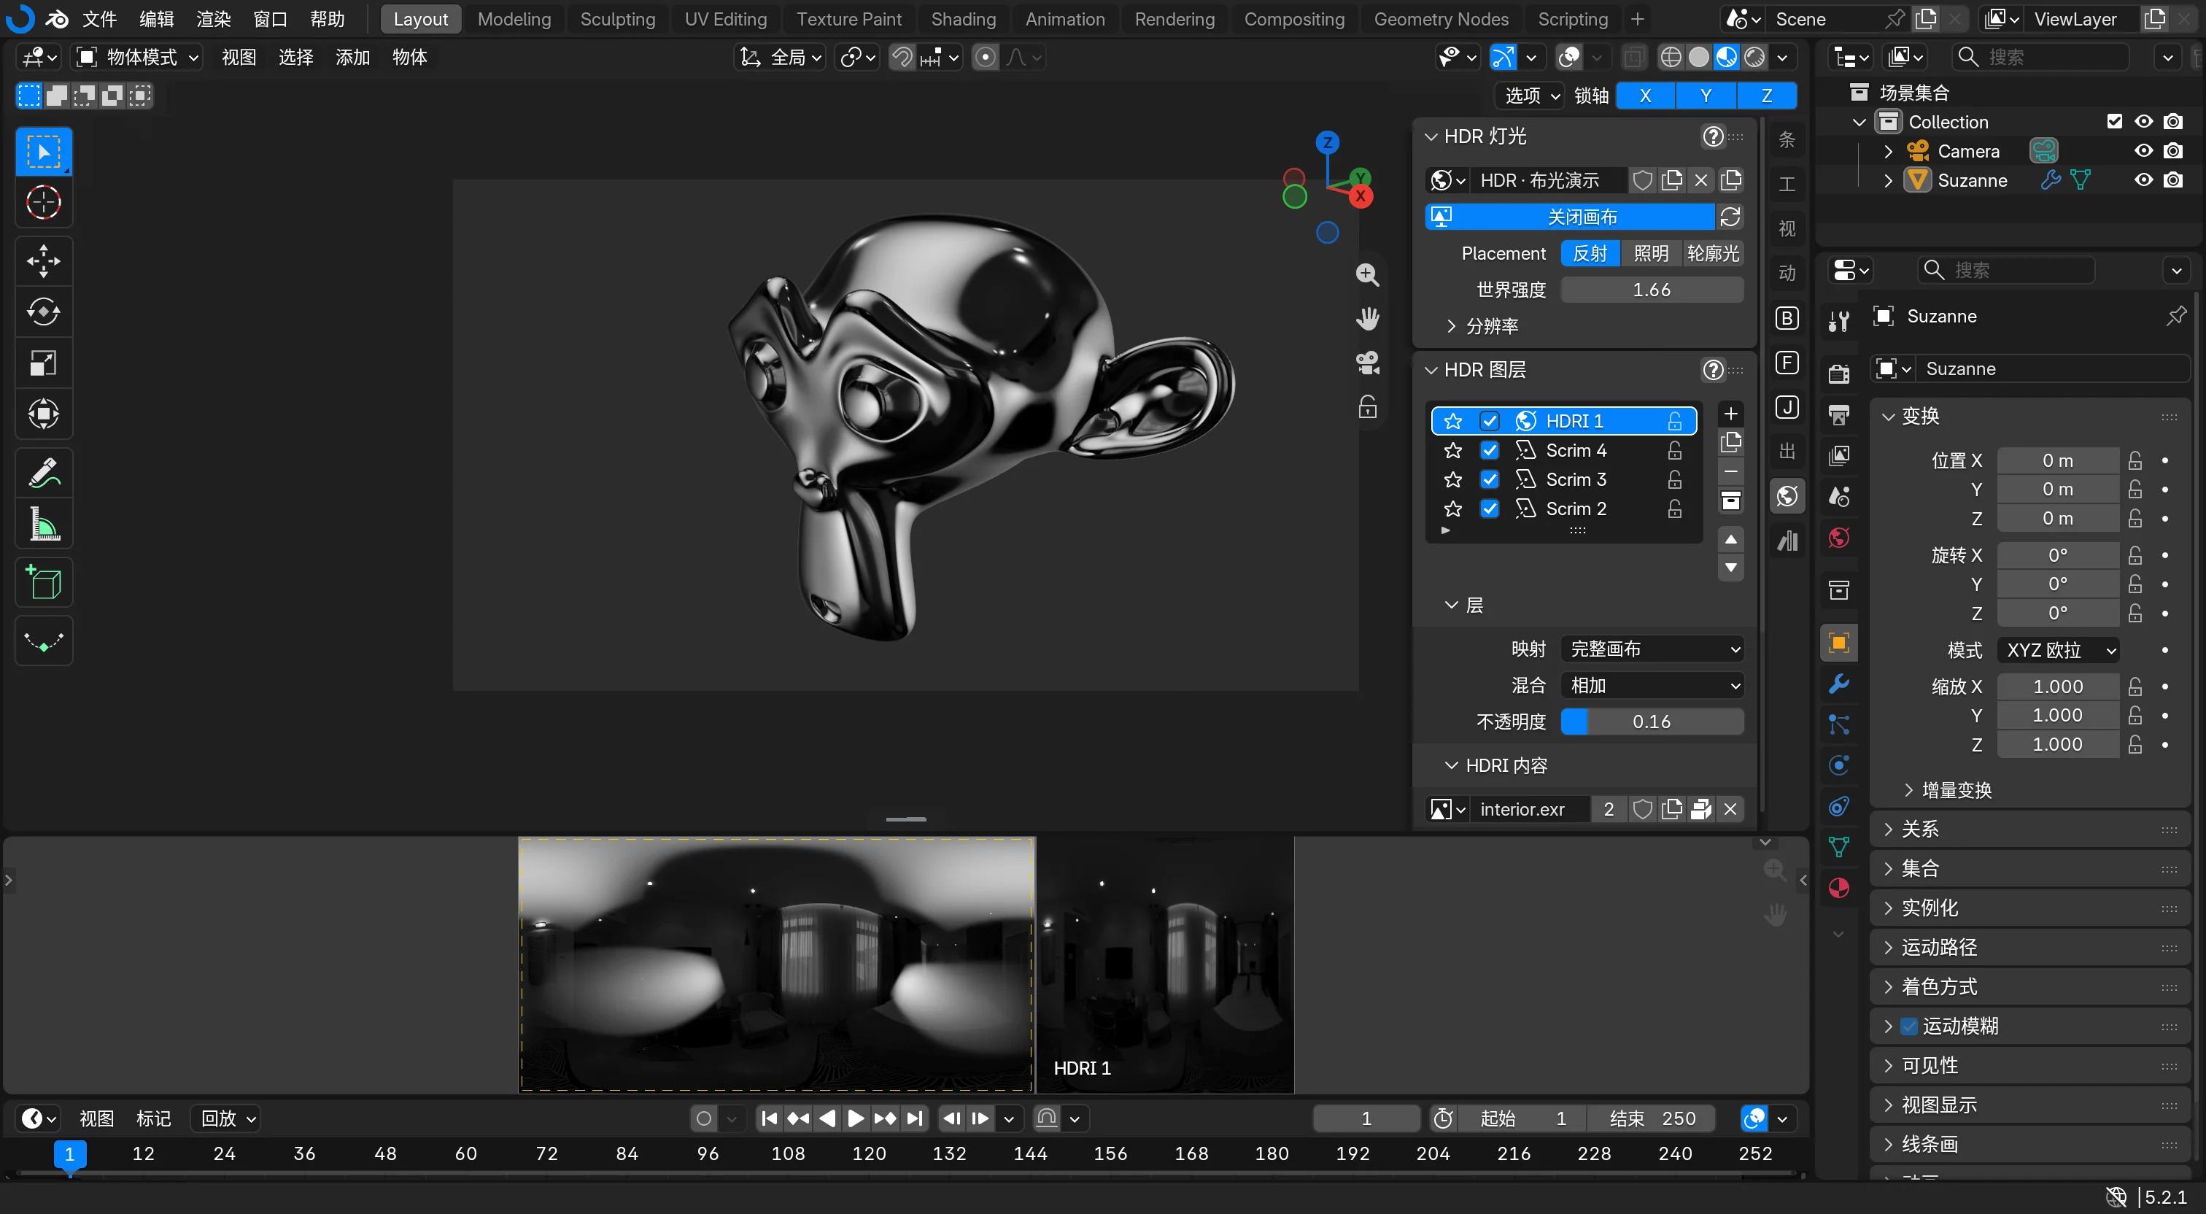Uncheck the HDRI 1 layer checkbox
This screenshot has width=2206, height=1214.
[x=1489, y=421]
